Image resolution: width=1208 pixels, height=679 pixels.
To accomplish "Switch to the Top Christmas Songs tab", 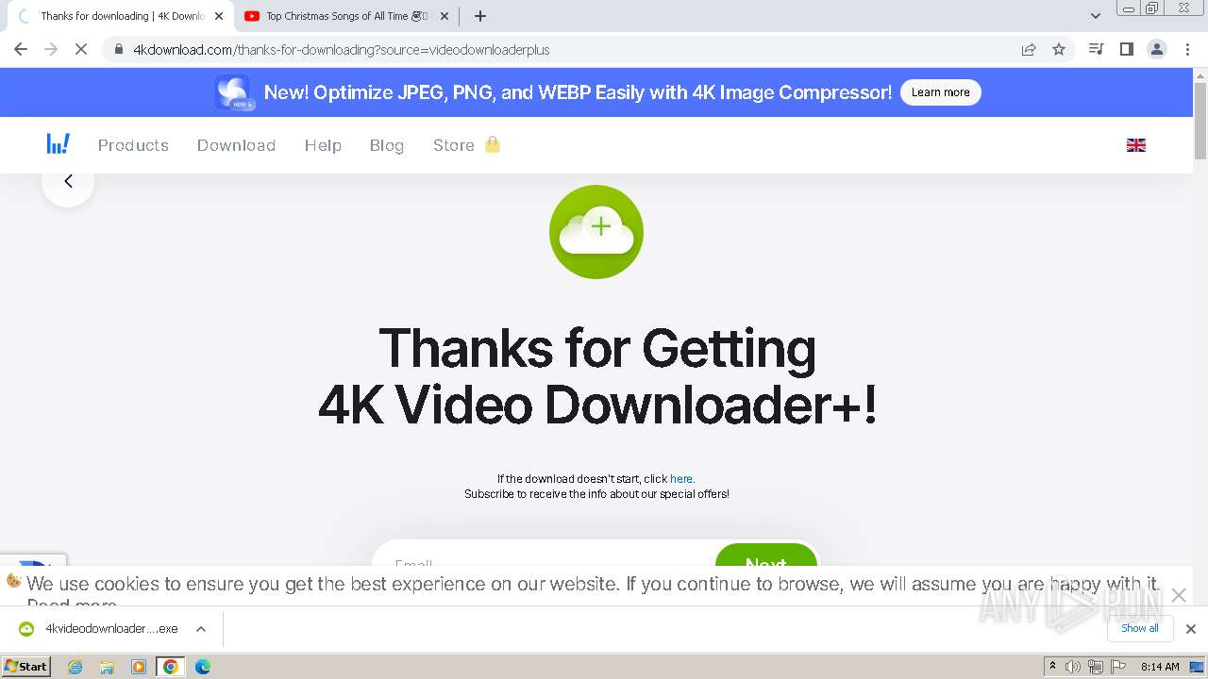I will click(345, 16).
